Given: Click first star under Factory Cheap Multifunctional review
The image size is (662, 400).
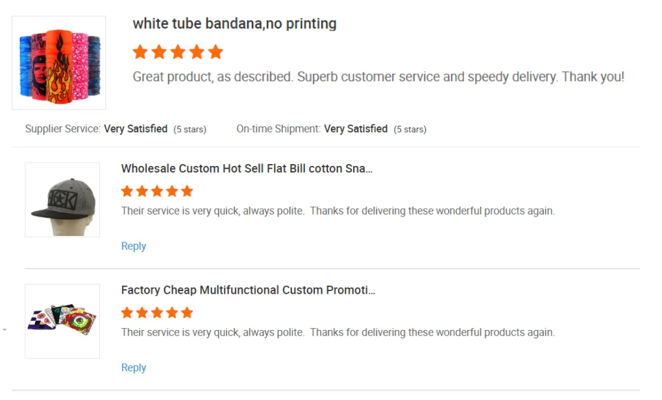Looking at the screenshot, I should (x=127, y=313).
